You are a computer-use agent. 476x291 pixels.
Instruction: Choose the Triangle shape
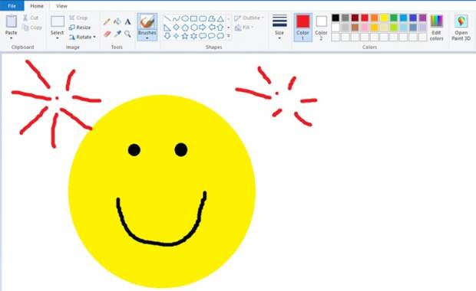pos(220,19)
